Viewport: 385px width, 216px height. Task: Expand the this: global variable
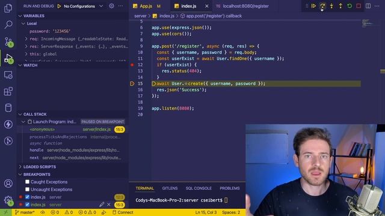[26, 54]
